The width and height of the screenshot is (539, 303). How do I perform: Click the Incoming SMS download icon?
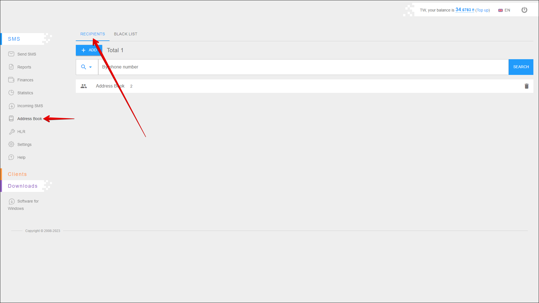[12, 106]
